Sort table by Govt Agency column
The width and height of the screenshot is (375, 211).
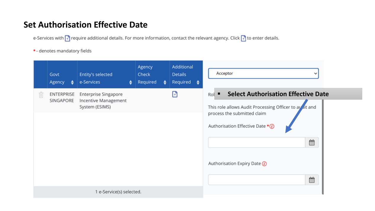(72, 82)
